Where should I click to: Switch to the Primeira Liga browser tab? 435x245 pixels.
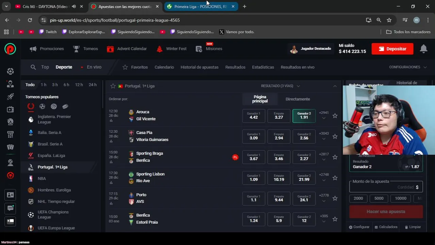point(201,6)
